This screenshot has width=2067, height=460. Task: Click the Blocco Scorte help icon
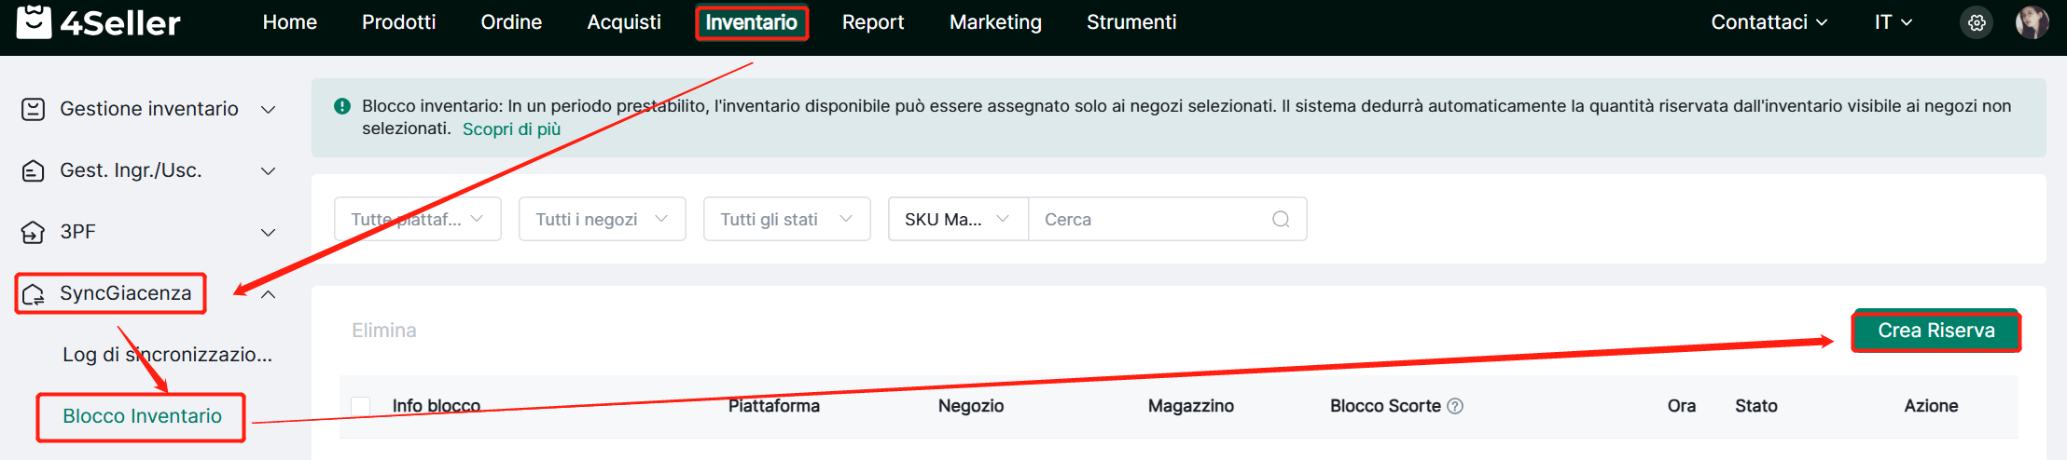coord(1455,406)
